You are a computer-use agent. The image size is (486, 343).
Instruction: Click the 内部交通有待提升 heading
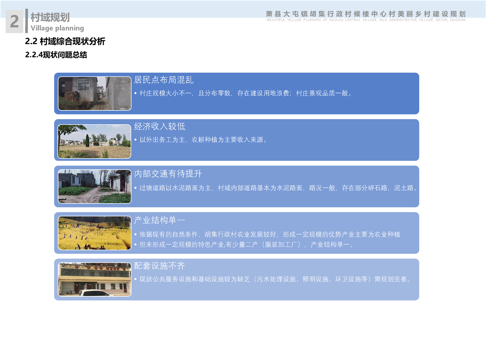[168, 174]
